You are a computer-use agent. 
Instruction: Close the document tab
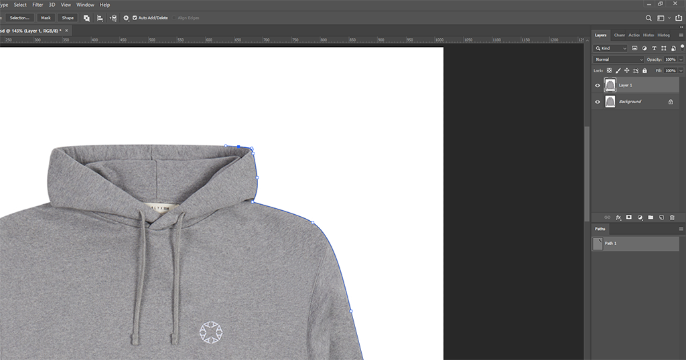(66, 31)
